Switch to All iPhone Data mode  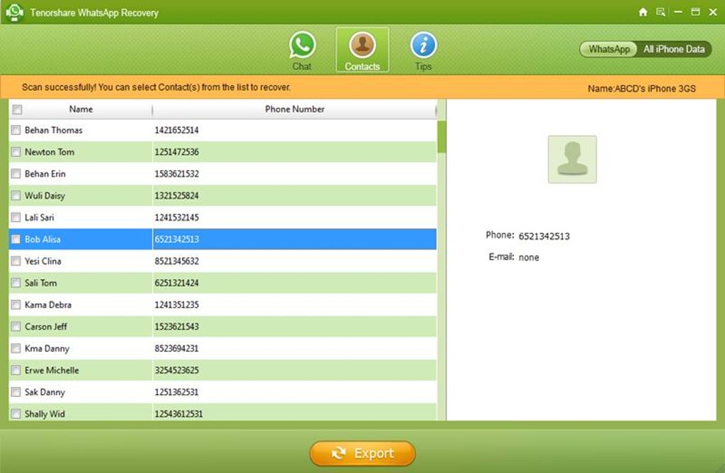pyautogui.click(x=674, y=49)
